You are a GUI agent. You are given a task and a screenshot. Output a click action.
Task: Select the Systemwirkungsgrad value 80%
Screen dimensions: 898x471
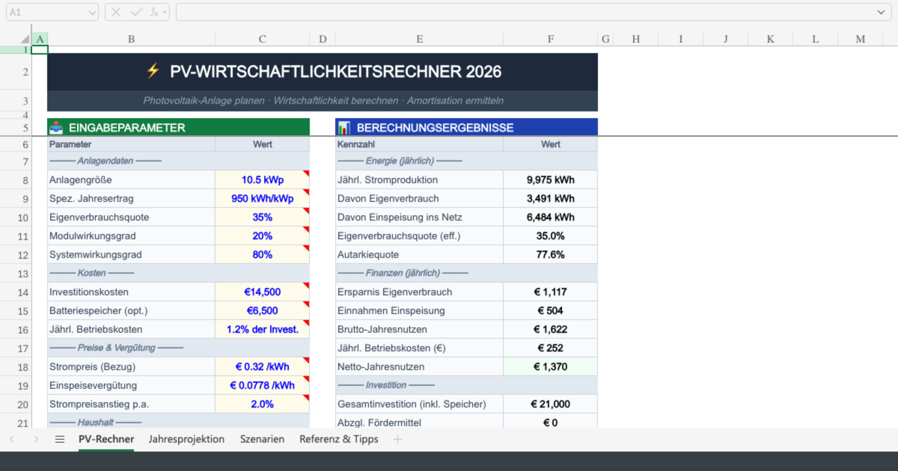(x=262, y=255)
